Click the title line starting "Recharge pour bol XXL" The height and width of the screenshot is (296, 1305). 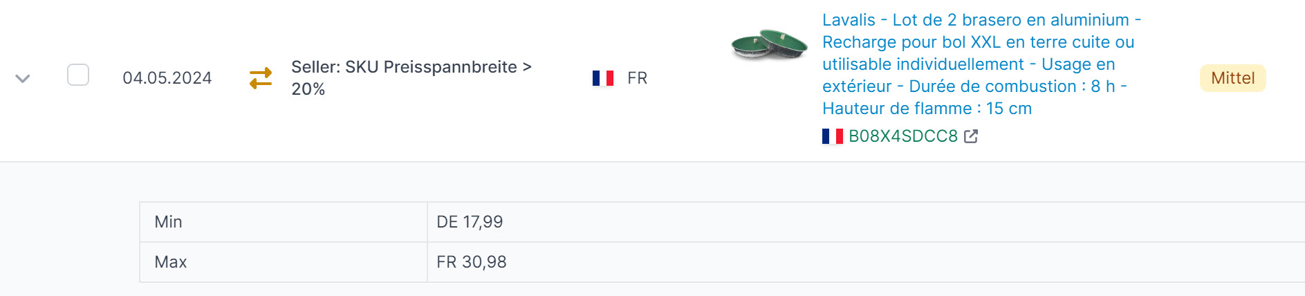(x=979, y=42)
